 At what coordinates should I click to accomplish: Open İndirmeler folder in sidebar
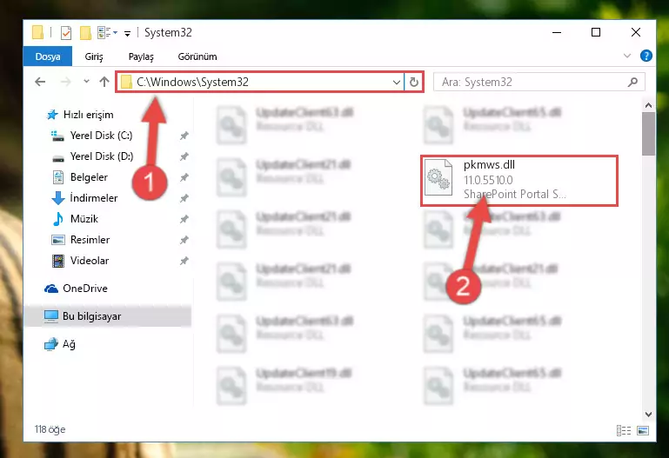point(84,198)
